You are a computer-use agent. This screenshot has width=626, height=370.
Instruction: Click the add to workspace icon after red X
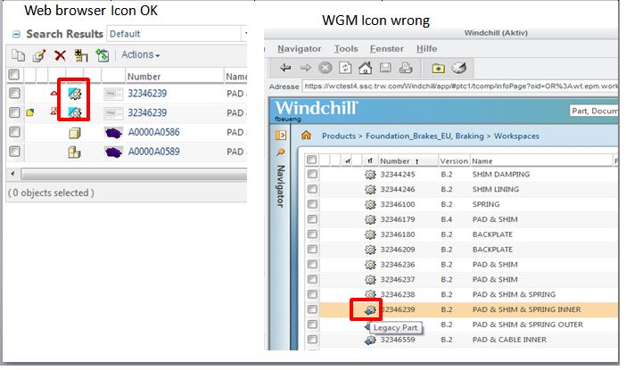tap(81, 55)
